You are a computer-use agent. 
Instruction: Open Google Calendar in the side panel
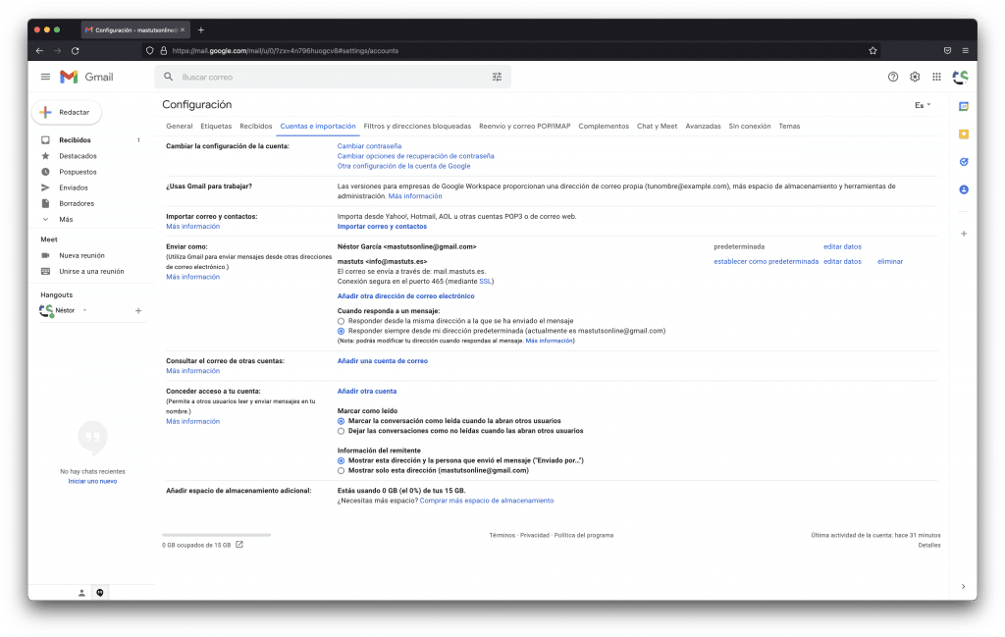tap(964, 106)
